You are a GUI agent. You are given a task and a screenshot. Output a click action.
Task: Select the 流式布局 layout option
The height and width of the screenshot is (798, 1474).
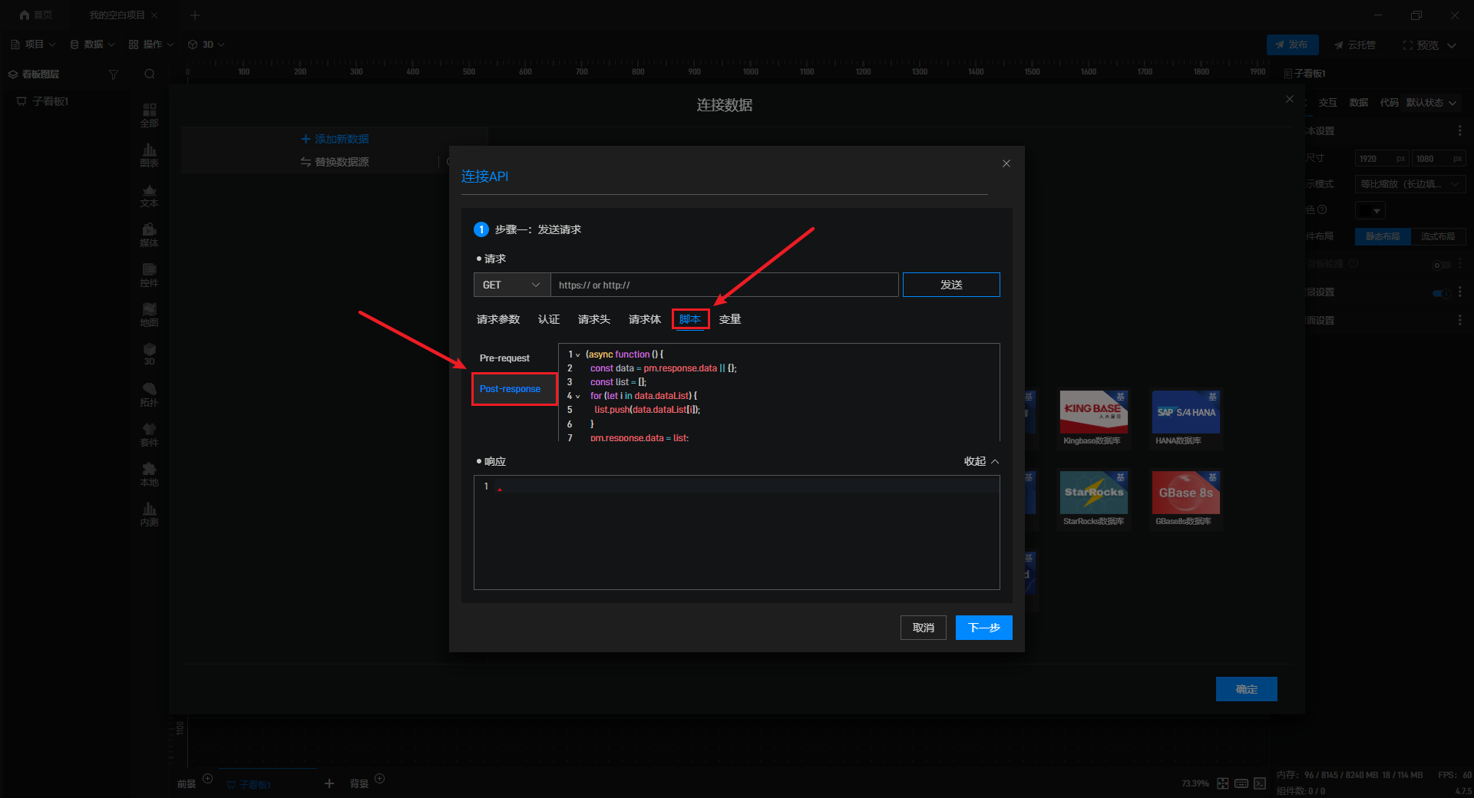(x=1438, y=236)
